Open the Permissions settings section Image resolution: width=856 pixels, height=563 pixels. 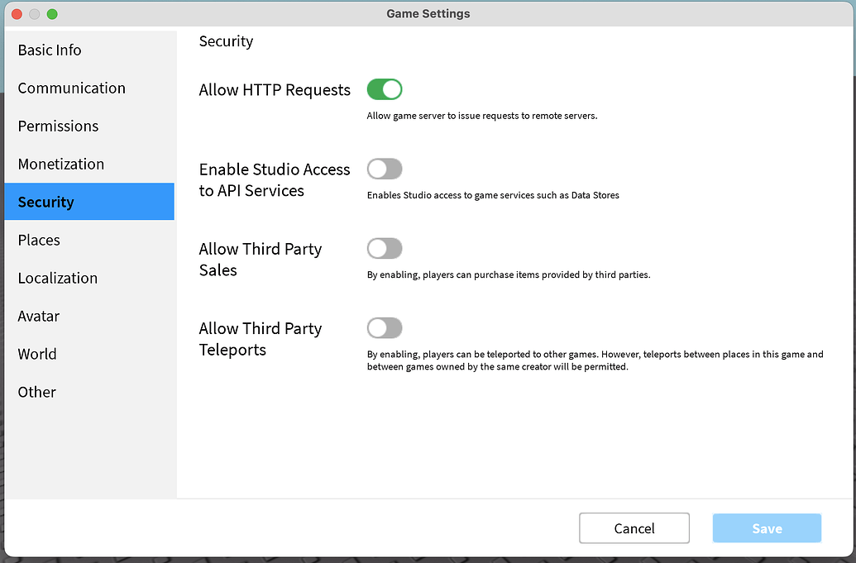(x=58, y=126)
